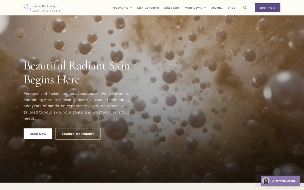
Task: Click the 'Beautiful Radiant Skin Begins Here.' headline
Action: [x=77, y=72]
